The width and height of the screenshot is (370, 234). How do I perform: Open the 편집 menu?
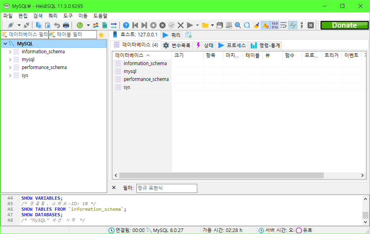coord(23,16)
